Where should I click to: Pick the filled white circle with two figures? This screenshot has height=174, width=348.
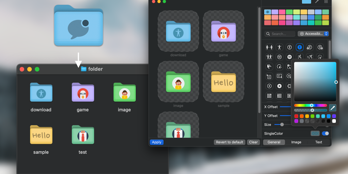click(290, 57)
